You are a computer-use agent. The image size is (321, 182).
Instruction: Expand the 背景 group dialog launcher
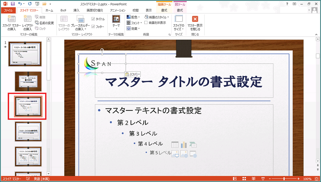pyautogui.click(x=169, y=35)
